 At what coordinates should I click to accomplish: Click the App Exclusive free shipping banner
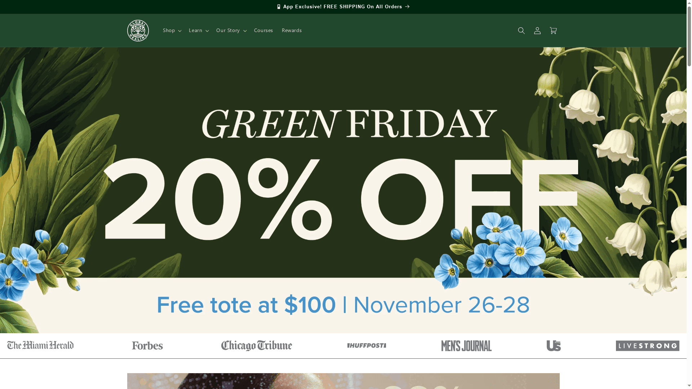click(343, 7)
